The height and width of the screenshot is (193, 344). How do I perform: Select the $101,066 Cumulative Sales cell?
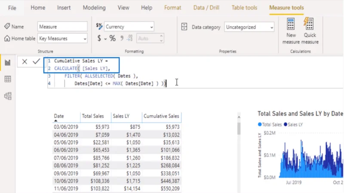tap(170, 150)
